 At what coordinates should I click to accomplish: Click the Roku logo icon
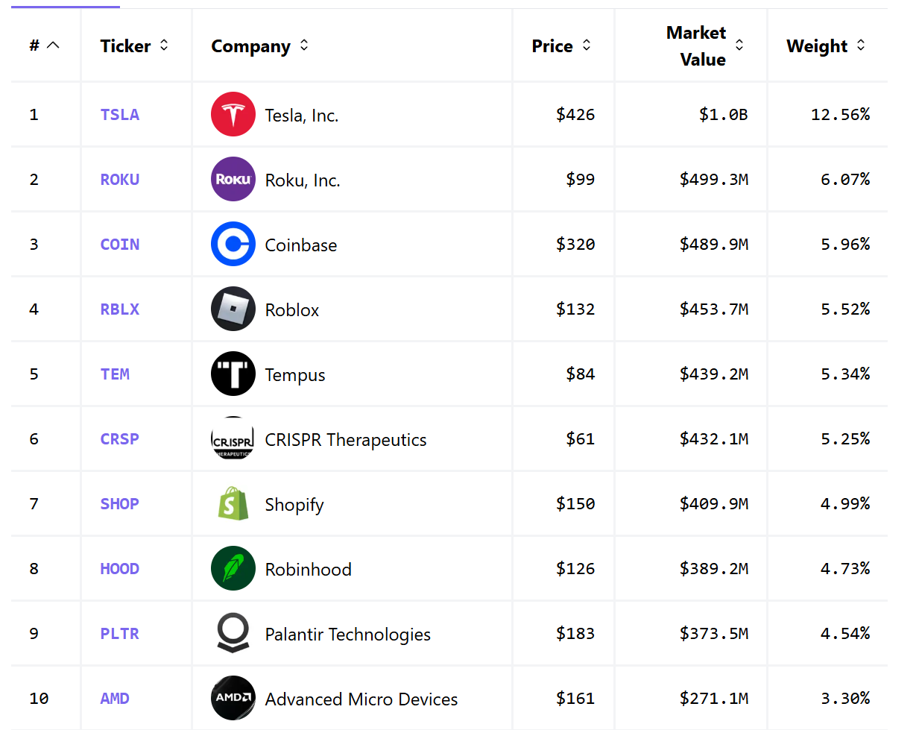point(233,180)
